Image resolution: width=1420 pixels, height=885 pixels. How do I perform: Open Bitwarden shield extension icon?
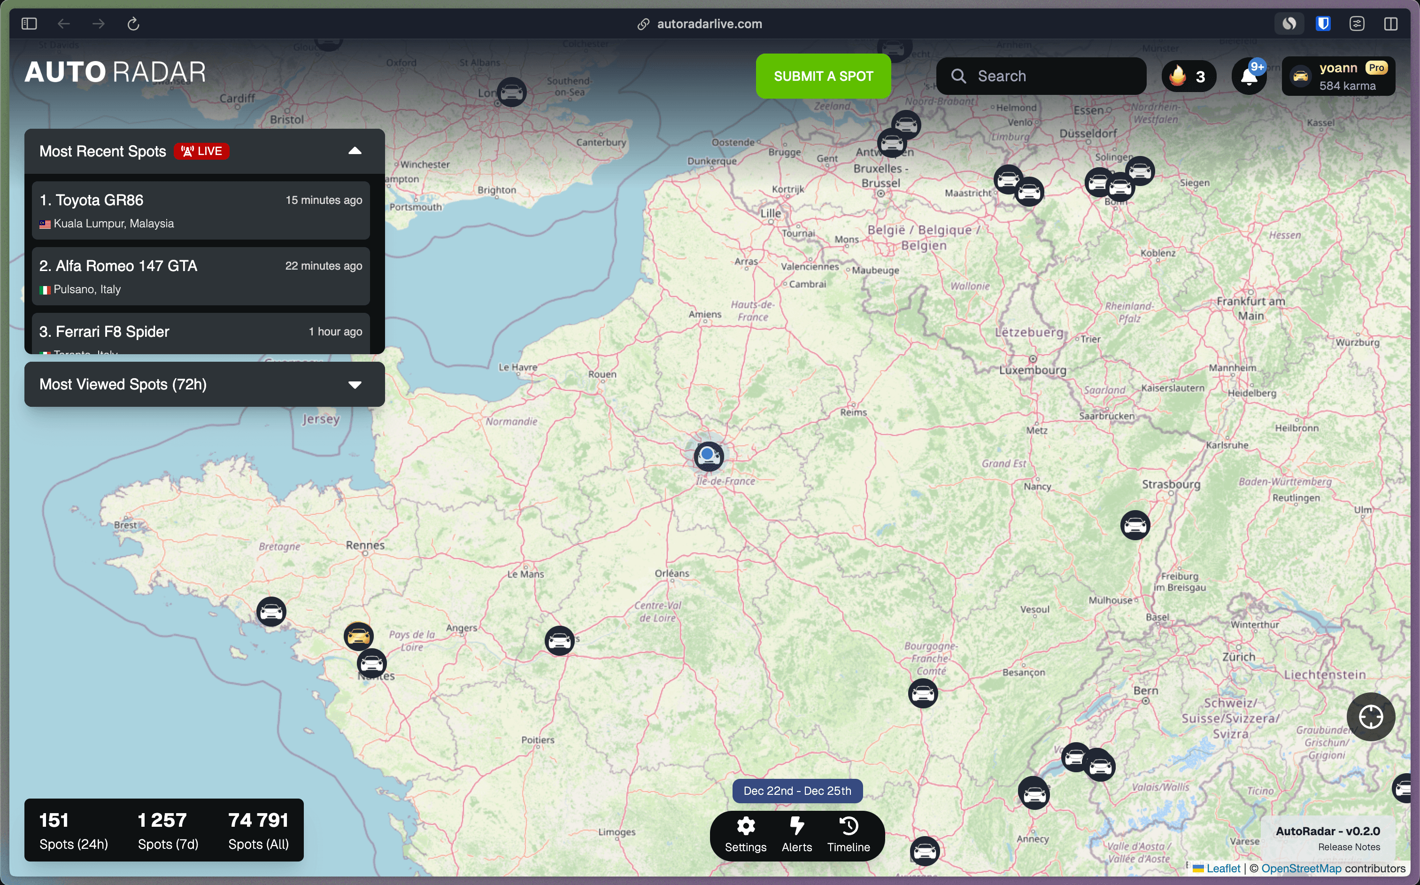[x=1323, y=23]
